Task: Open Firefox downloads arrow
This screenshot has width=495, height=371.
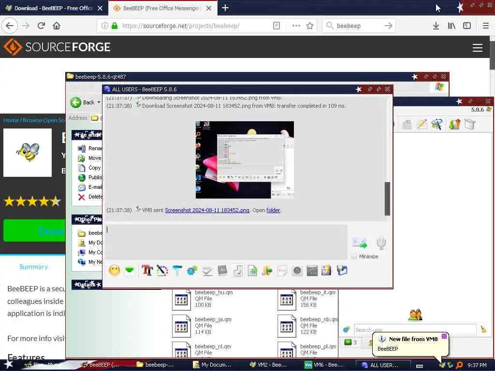Action: tap(436, 26)
